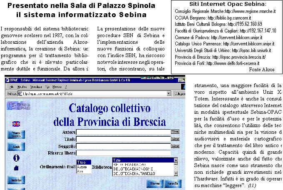Image resolution: width=283 pixels, height=190 pixels.
Task: Click into the Autore input field
Action: coord(124,132)
